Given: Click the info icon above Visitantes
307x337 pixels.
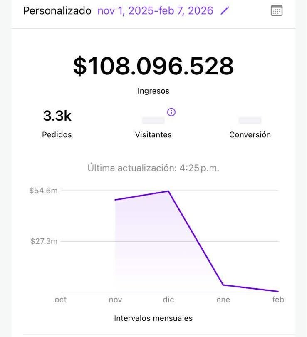Looking at the screenshot, I should coord(171,112).
